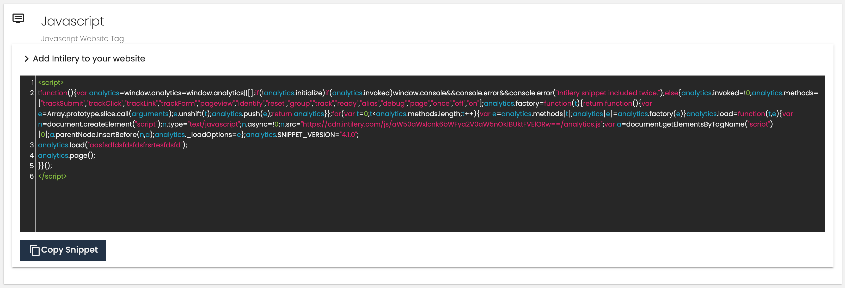Click line number 2 in gutter

[32, 93]
